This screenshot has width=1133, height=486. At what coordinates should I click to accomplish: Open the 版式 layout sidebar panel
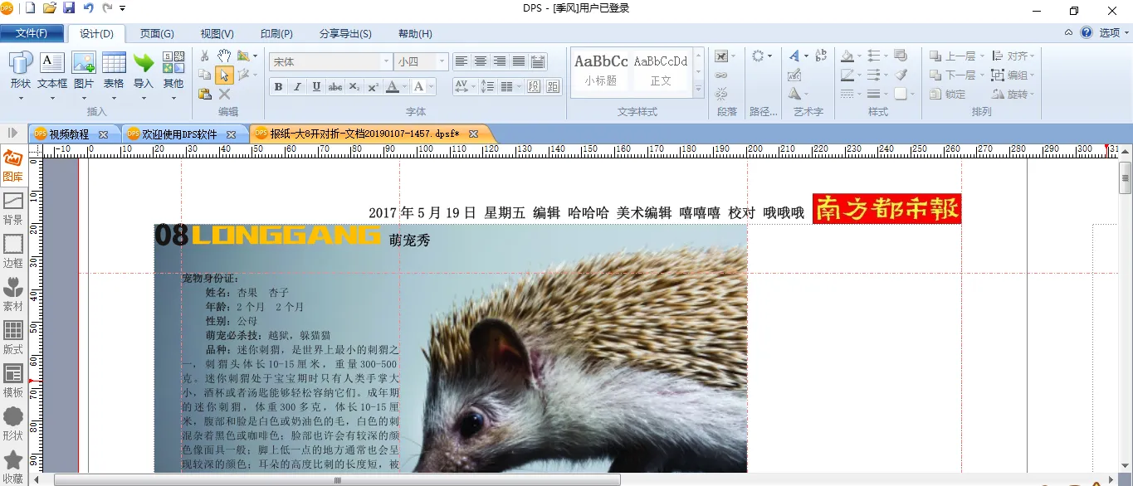[13, 338]
